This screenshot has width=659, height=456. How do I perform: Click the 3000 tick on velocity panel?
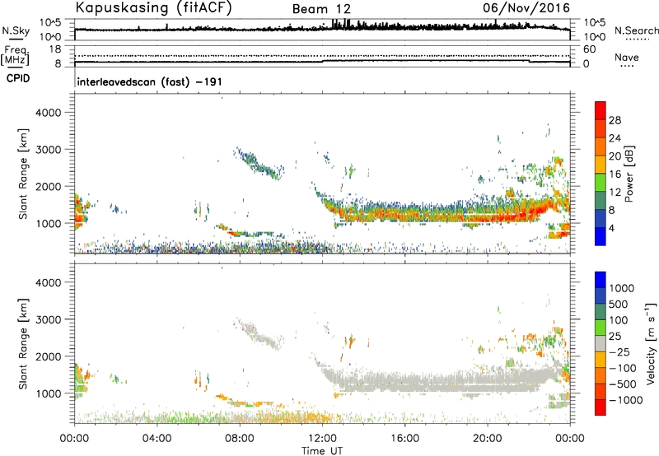49,319
